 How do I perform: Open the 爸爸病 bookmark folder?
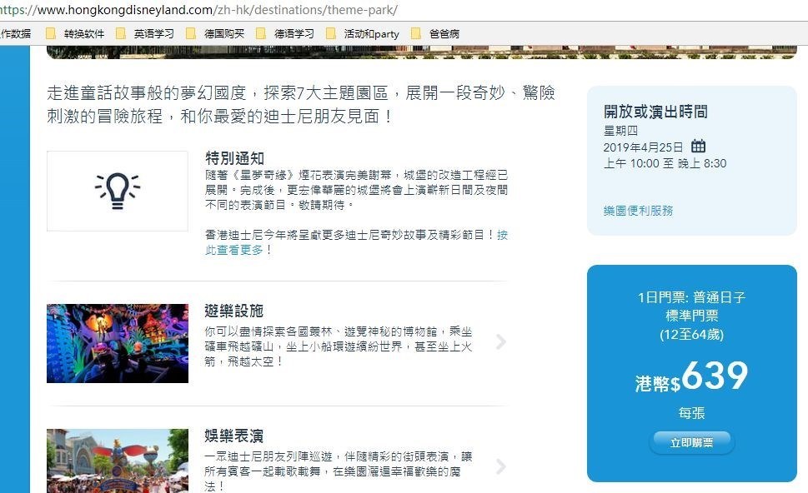[435, 34]
